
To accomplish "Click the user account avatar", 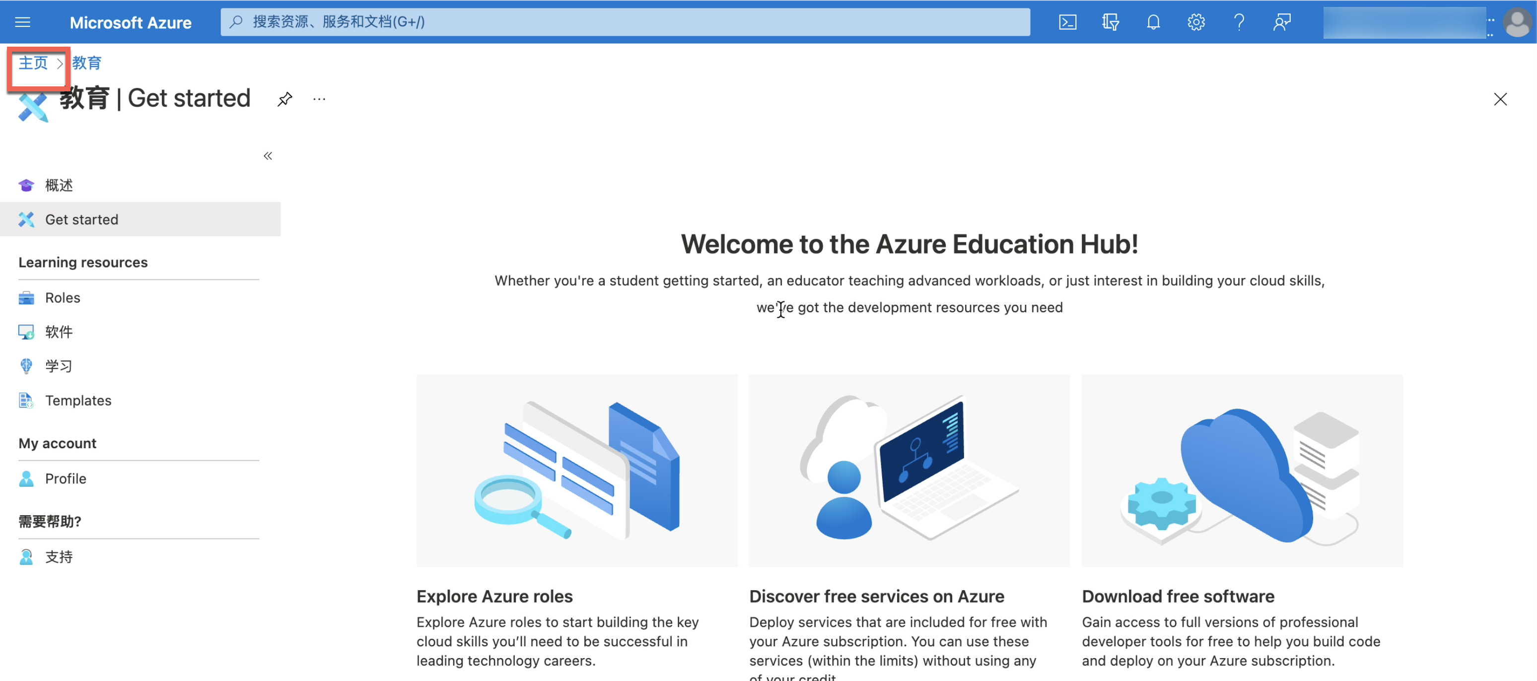I will coord(1516,22).
